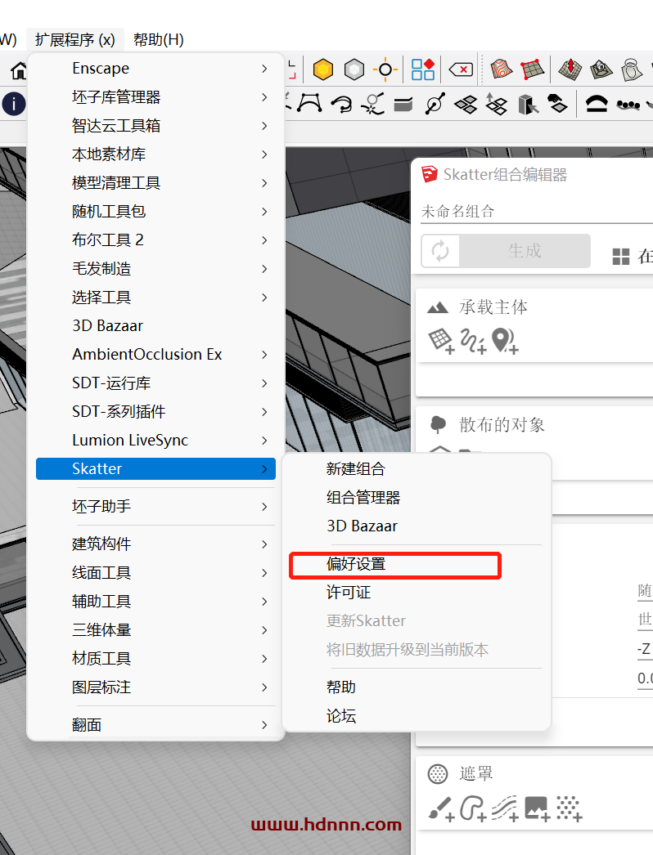Add a path curve mask
Screen dimensions: 653x855
pos(505,808)
